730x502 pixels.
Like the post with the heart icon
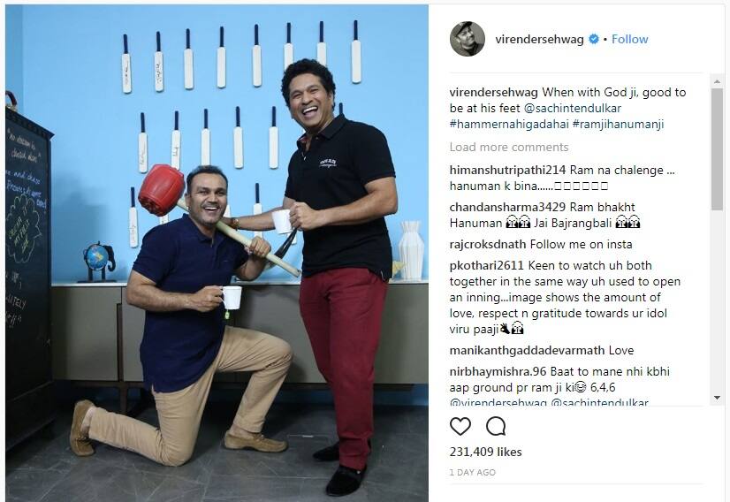point(460,426)
